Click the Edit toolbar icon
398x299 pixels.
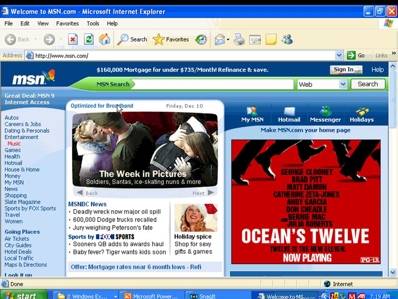pyautogui.click(x=255, y=40)
